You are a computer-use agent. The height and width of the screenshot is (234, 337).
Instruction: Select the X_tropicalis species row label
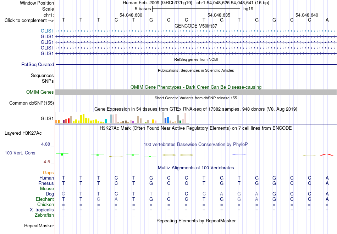point(42,210)
